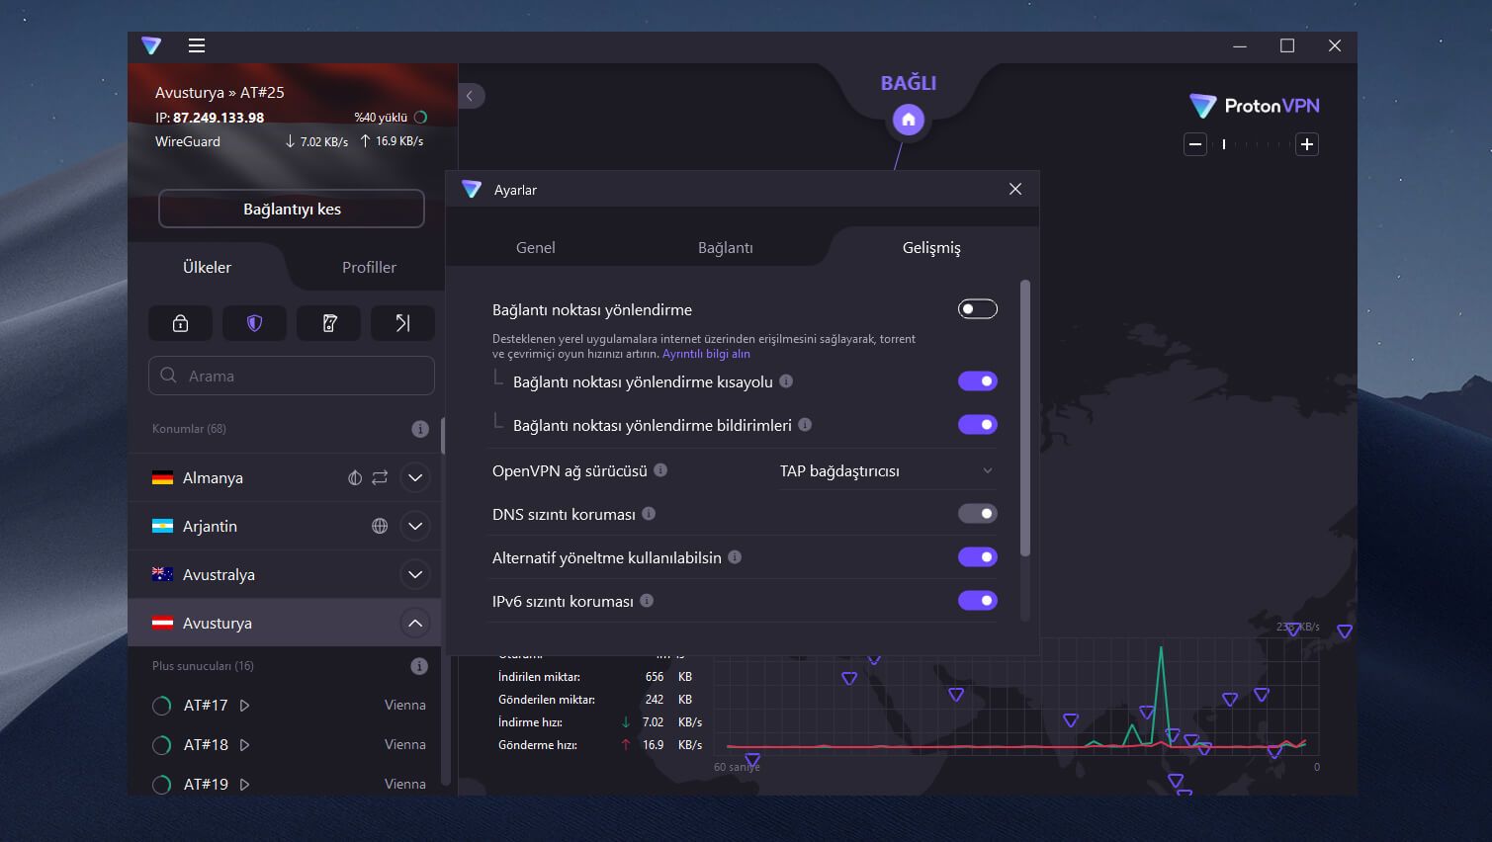1492x842 pixels.
Task: Select the Gelişmiş settings tab
Action: 931,248
